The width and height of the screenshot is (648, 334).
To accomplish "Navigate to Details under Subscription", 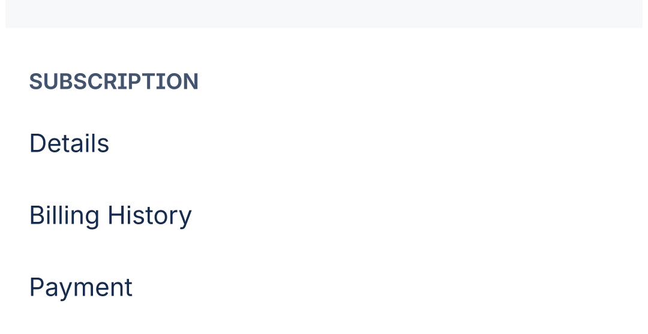I will tap(69, 143).
